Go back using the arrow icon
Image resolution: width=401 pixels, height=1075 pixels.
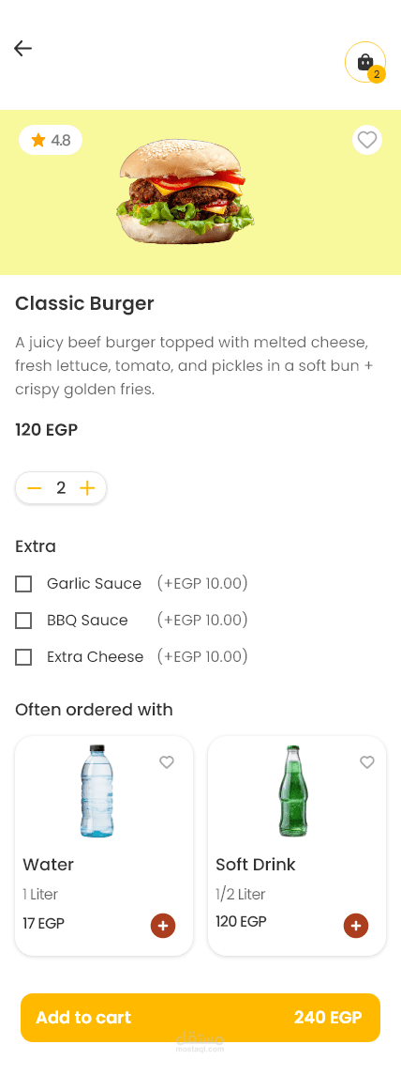point(22,48)
